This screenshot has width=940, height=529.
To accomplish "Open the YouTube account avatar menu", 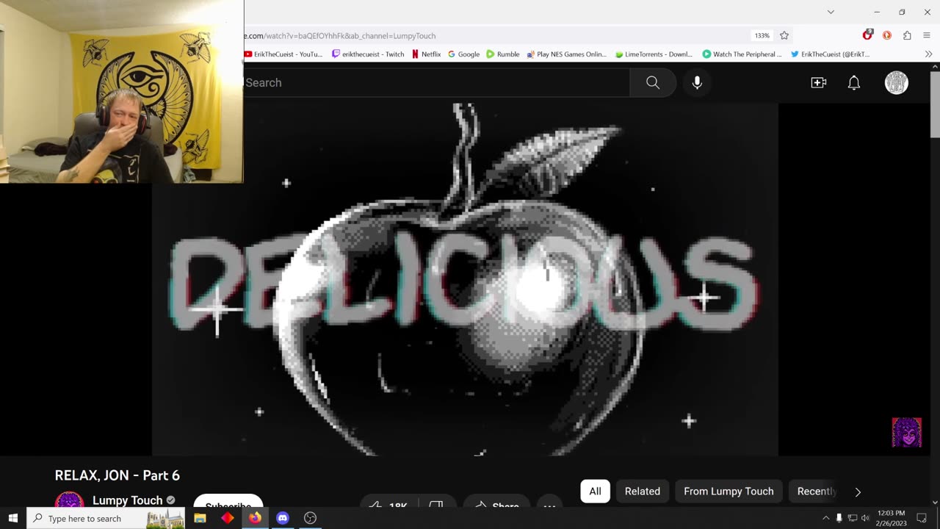I will click(x=896, y=82).
